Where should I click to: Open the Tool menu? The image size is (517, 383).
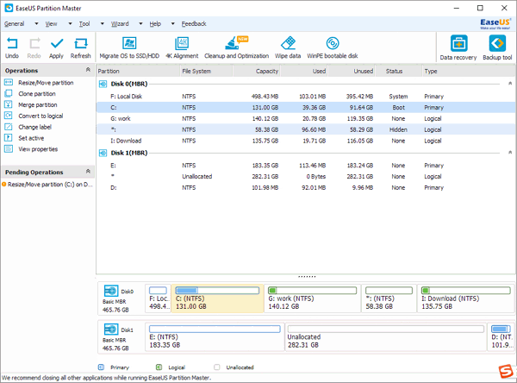tap(84, 24)
